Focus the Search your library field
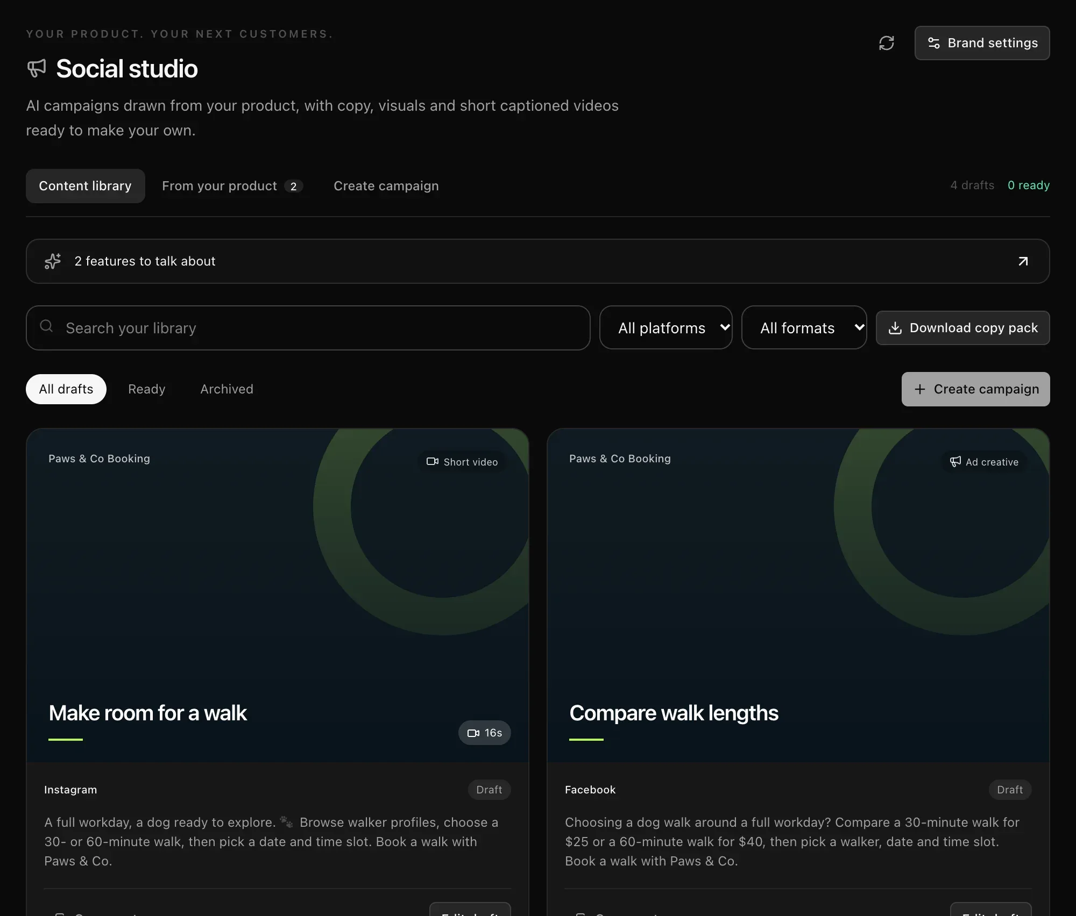The height and width of the screenshot is (916, 1076). [x=308, y=328]
